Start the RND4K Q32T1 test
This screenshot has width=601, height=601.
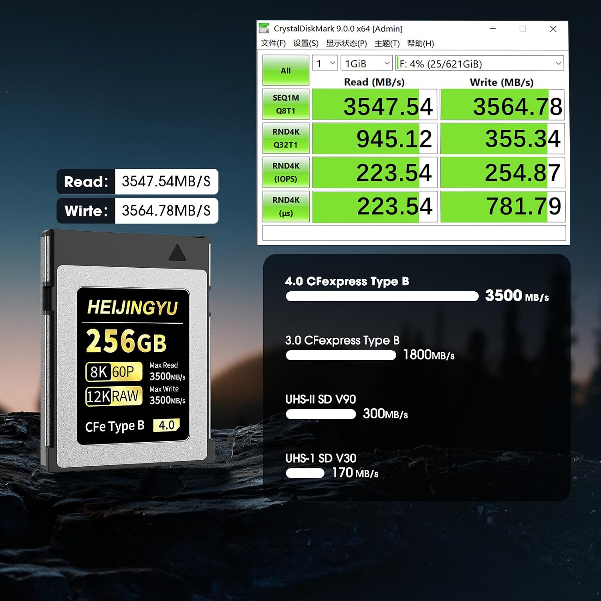tap(286, 138)
